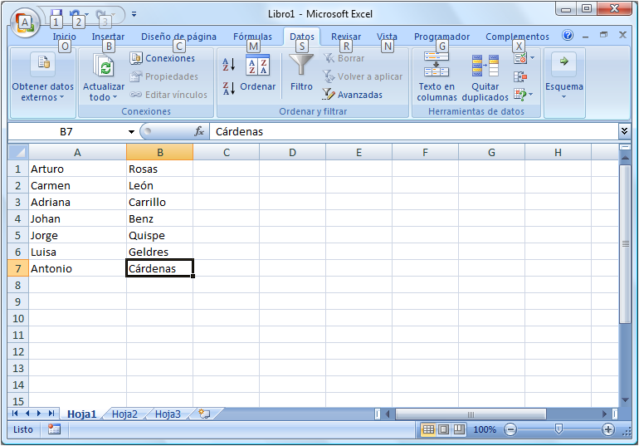639x446 pixels.
Task: Click Volver a aplicar filter
Action: point(363,76)
